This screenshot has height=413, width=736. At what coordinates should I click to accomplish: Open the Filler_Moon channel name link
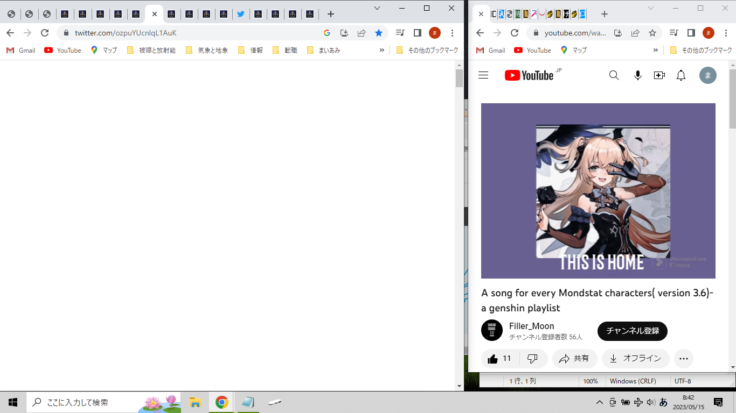click(532, 326)
